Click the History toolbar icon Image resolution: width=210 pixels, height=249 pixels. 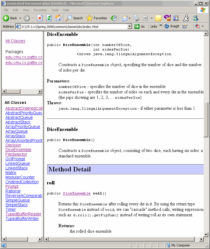coord(114,18)
